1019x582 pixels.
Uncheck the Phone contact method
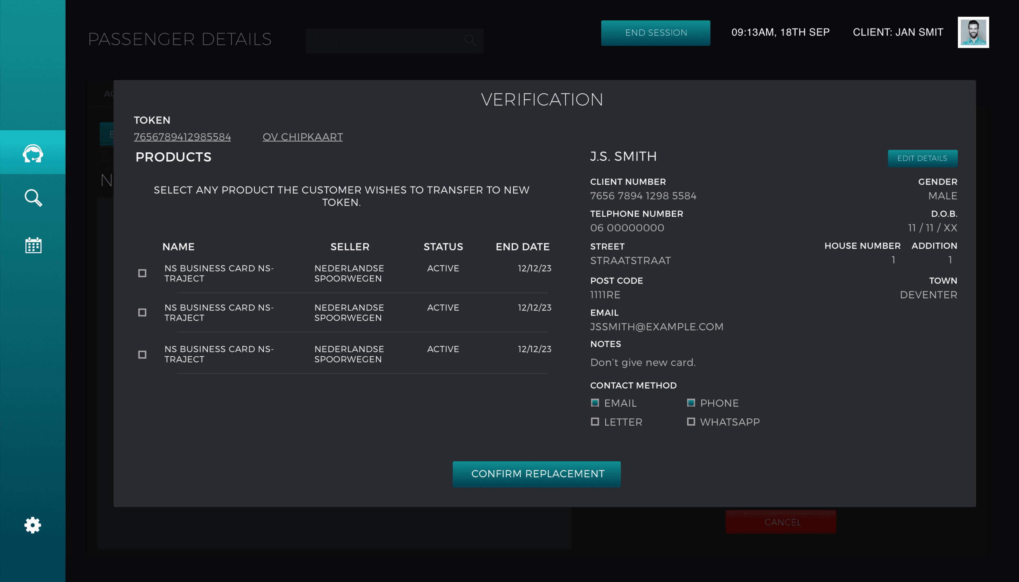click(691, 403)
